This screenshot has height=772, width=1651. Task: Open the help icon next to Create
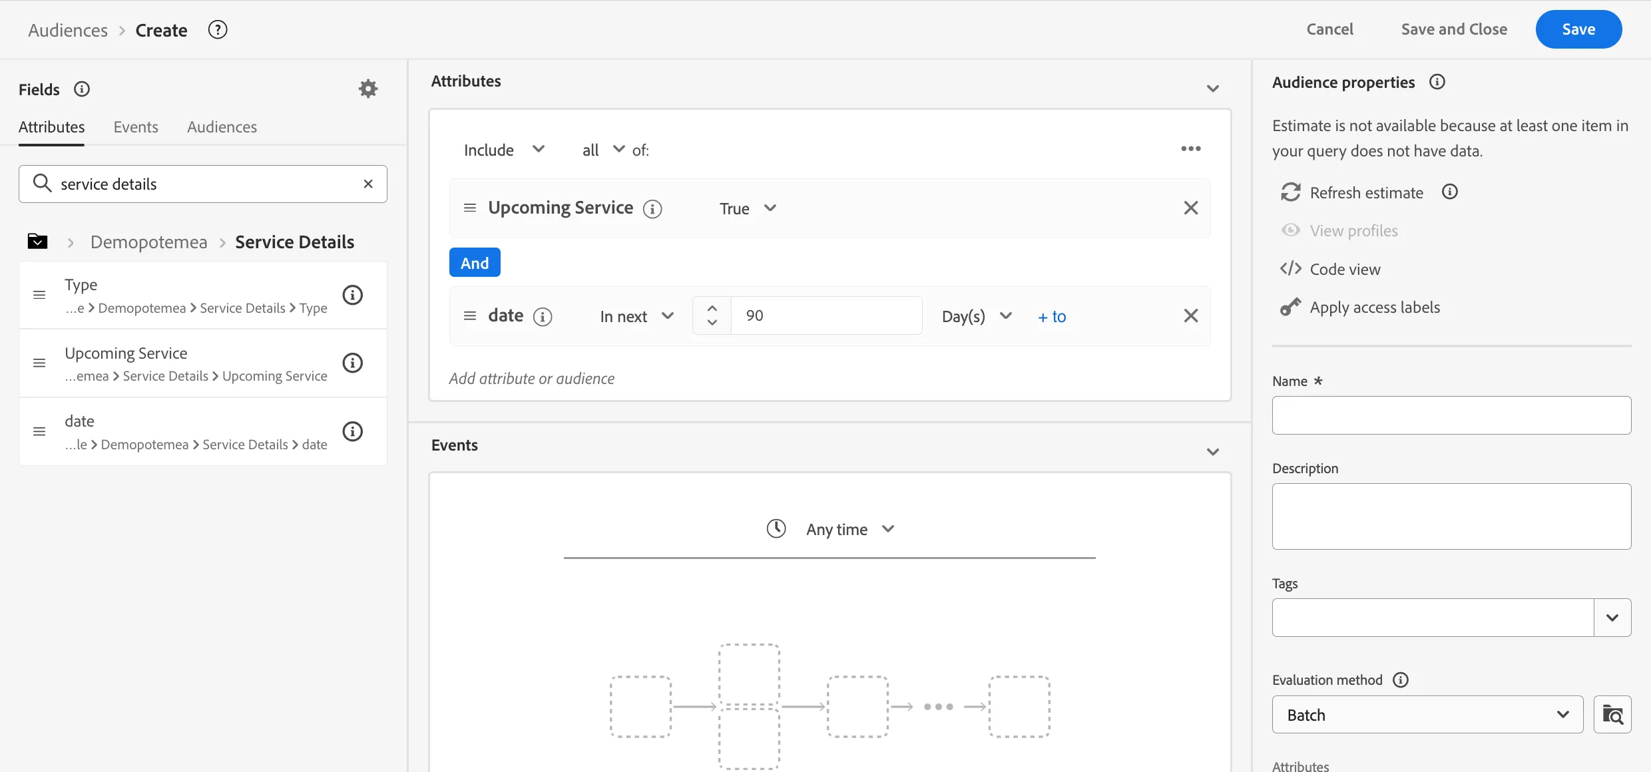(218, 30)
